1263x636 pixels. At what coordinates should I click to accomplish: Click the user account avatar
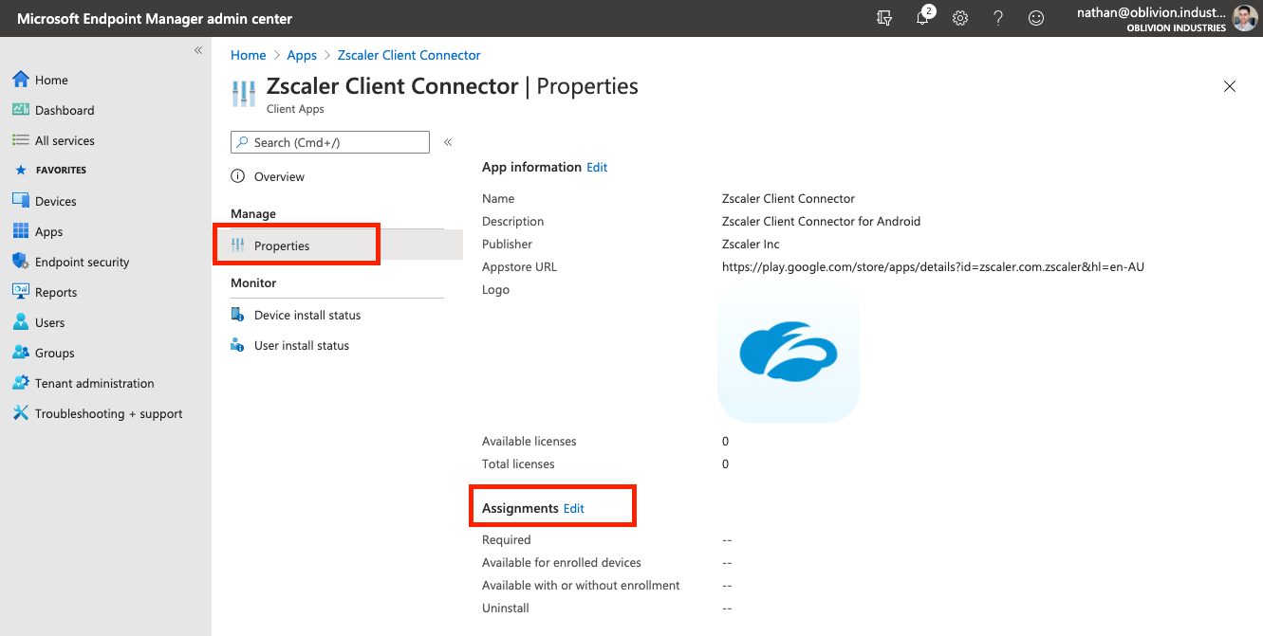point(1244,18)
